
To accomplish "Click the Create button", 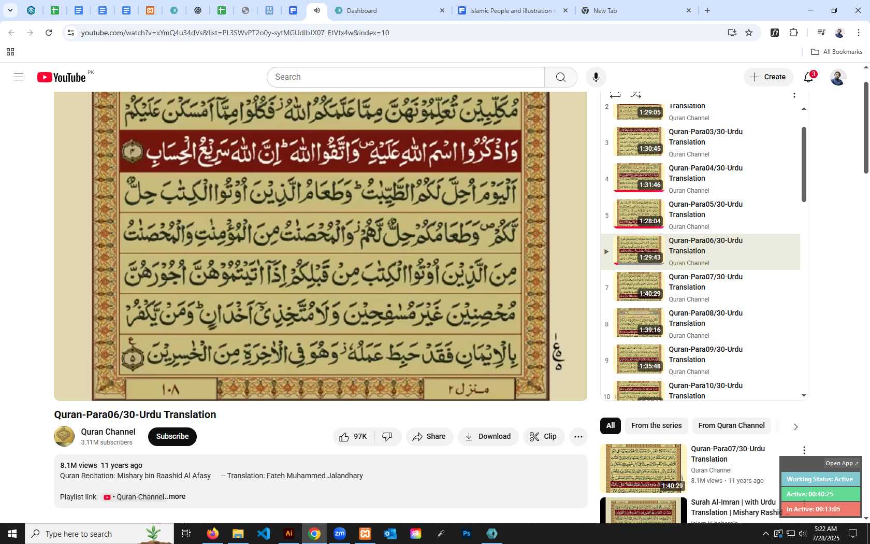I will (769, 77).
